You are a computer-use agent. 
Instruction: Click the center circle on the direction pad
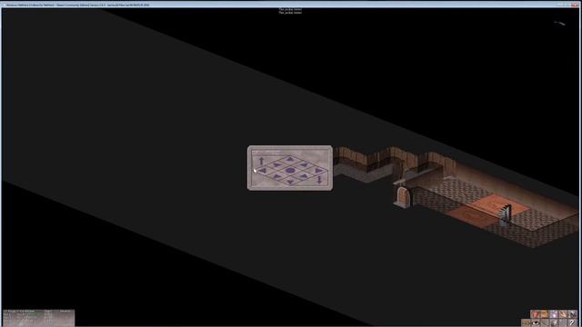(x=290, y=171)
